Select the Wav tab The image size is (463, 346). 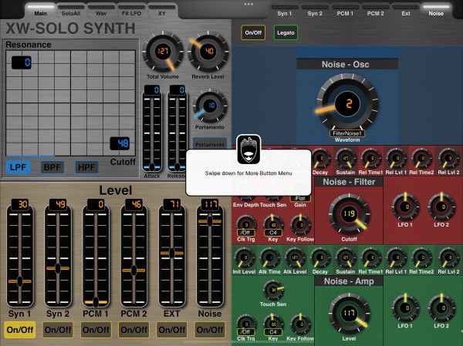[x=101, y=11]
